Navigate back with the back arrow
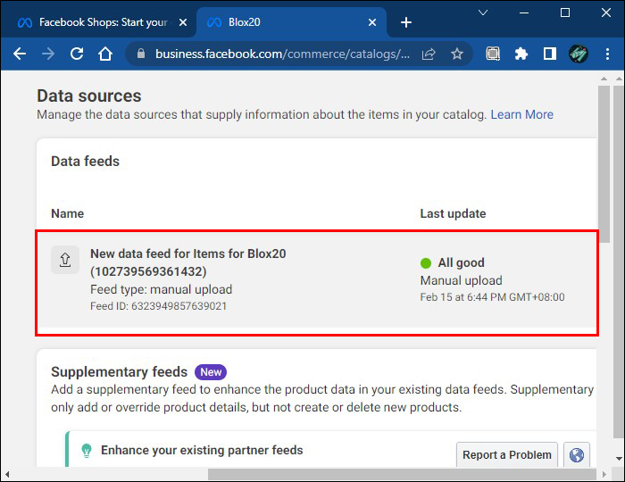This screenshot has height=482, width=625. [x=20, y=54]
